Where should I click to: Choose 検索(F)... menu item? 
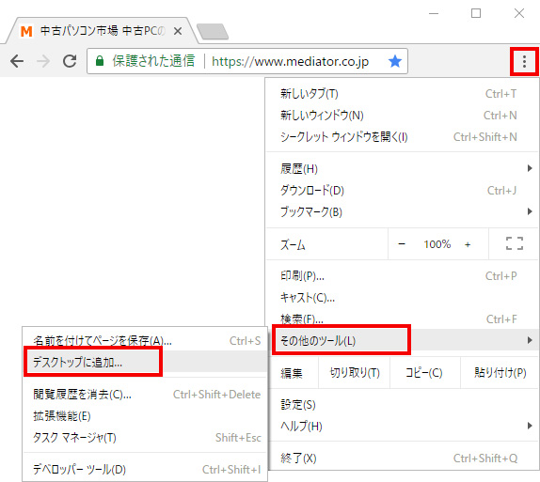point(402,319)
